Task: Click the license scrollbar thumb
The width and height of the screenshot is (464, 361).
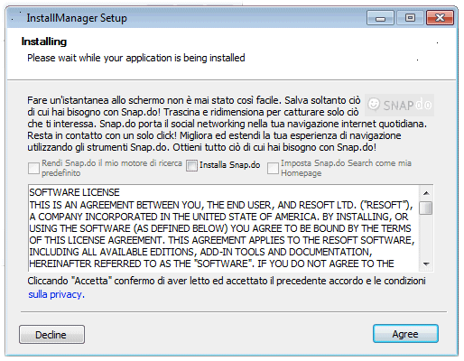Action: 426,208
